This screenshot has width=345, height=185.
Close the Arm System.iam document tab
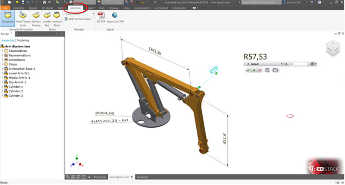pyautogui.click(x=132, y=177)
